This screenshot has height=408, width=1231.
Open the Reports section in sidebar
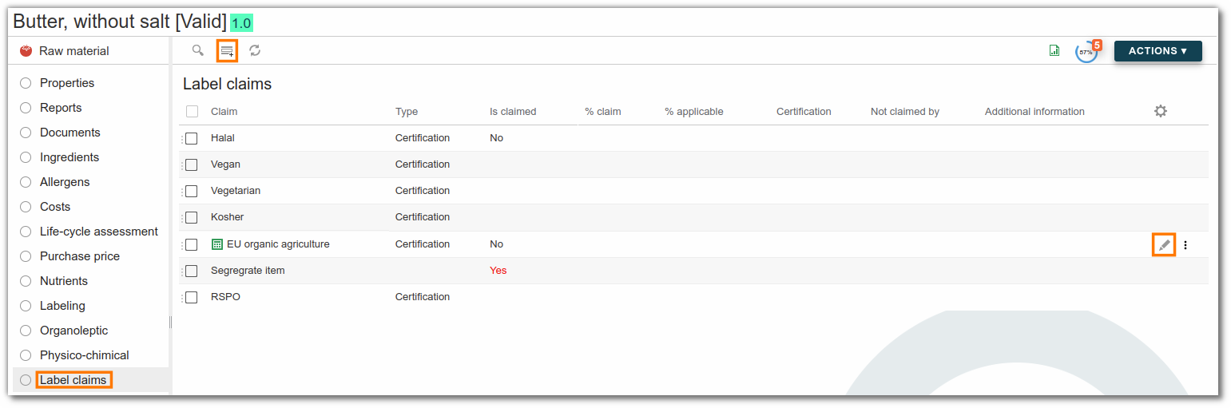pos(61,108)
